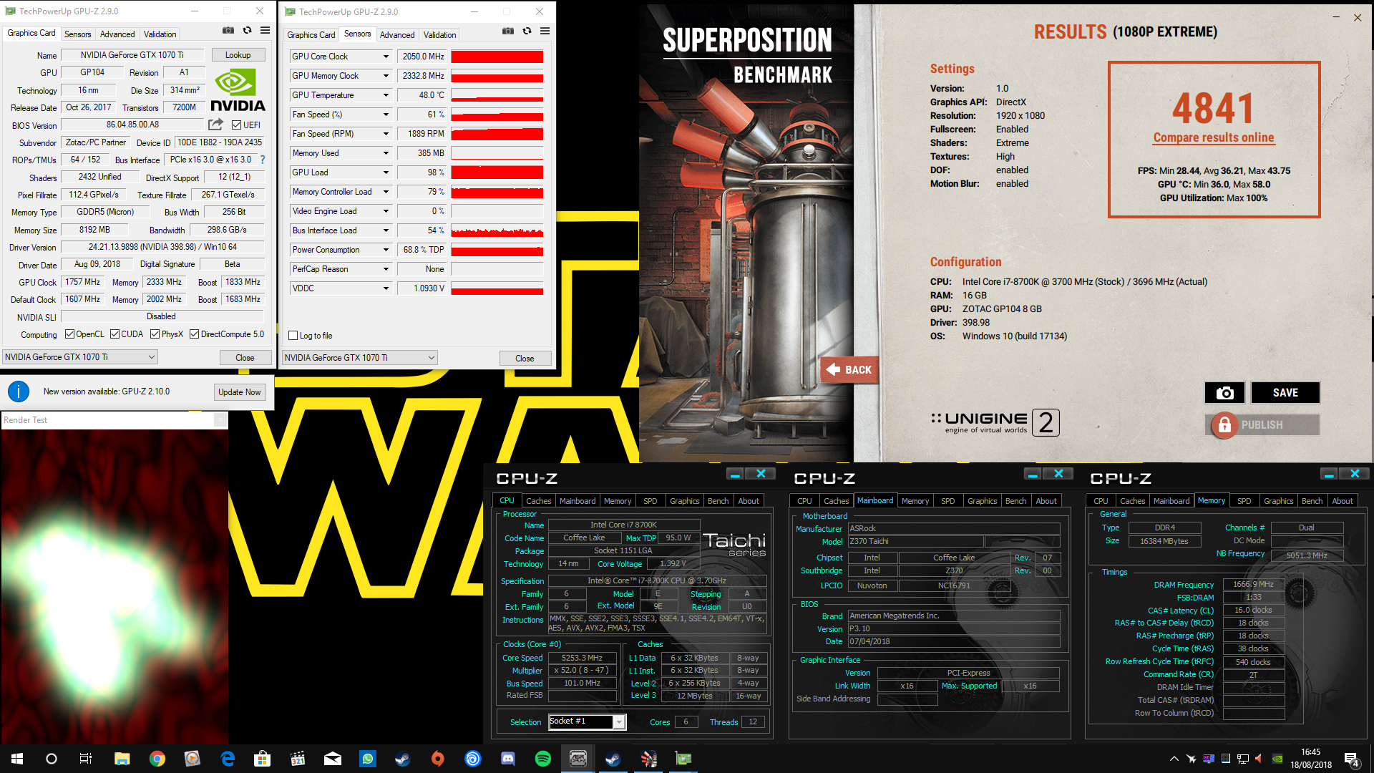Viewport: 1374px width, 773px height.
Task: Open SPD tab in CPU-Z mainboard window
Action: (947, 501)
